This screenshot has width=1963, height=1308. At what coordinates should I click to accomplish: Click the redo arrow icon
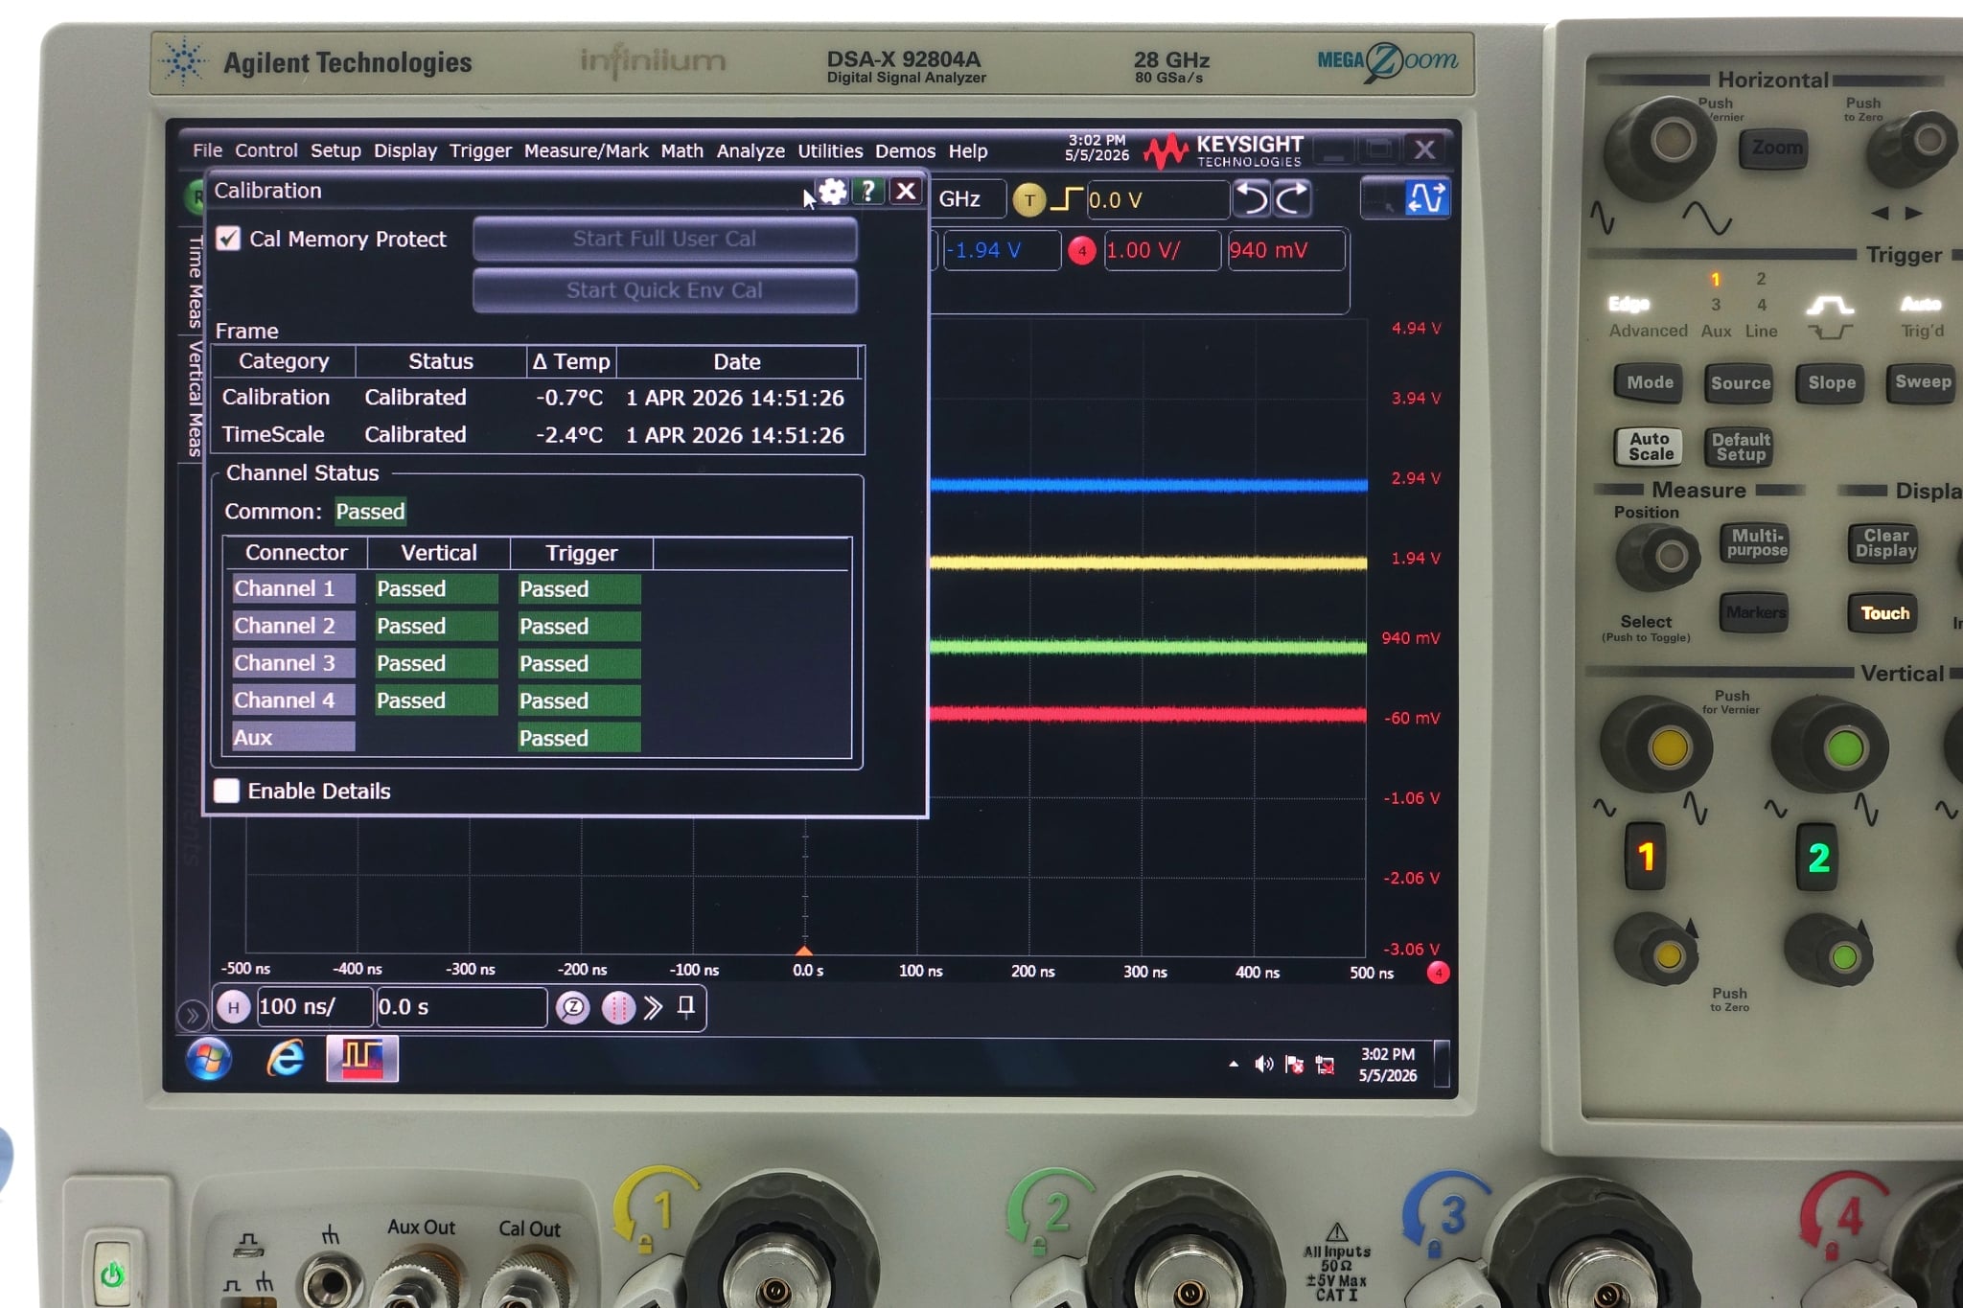1291,198
